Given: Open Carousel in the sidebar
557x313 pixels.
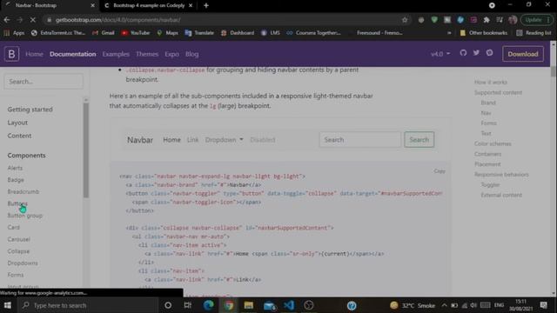Looking at the screenshot, I should coord(19,239).
